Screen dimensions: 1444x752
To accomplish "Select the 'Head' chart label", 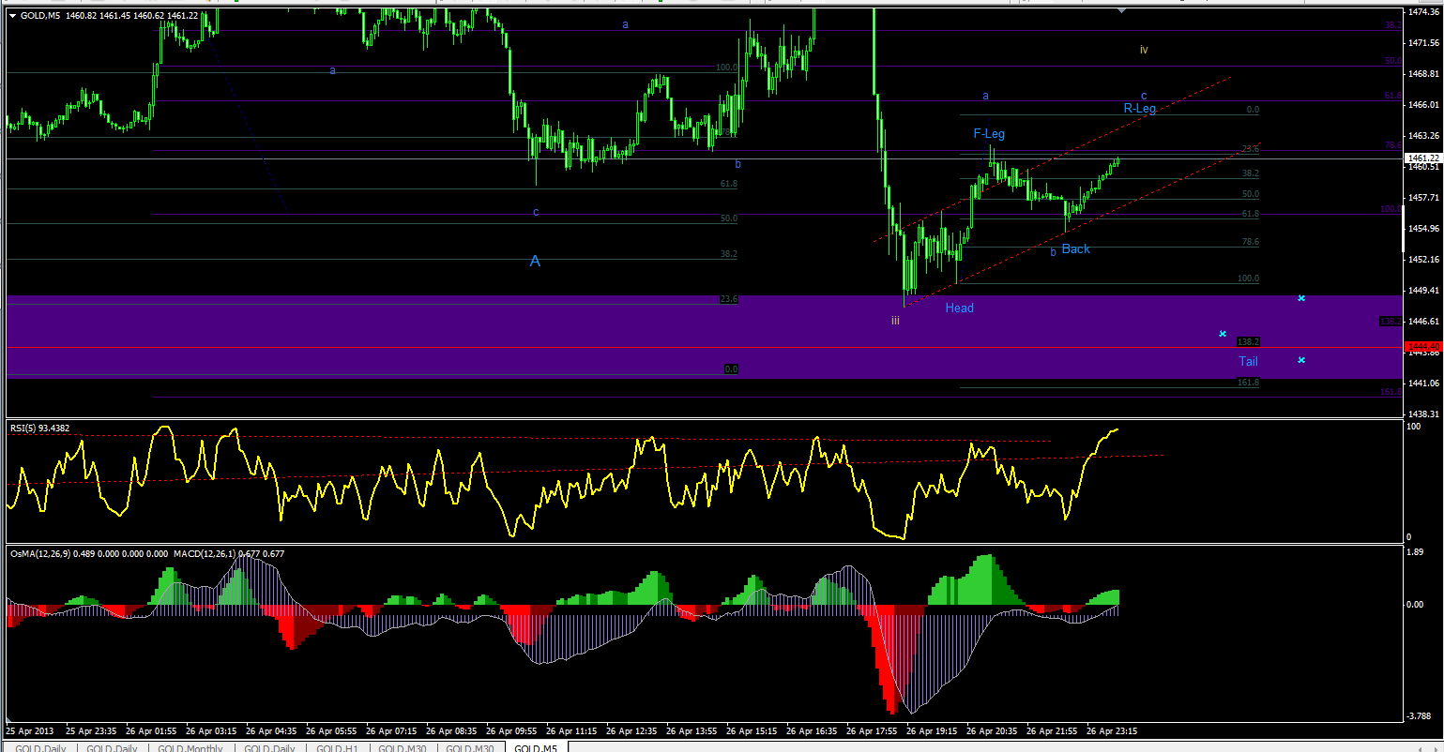I will tap(960, 308).
